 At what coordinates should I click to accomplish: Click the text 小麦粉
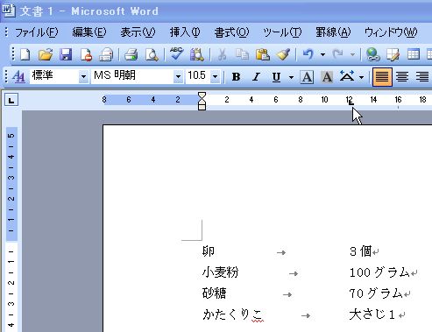click(x=221, y=272)
